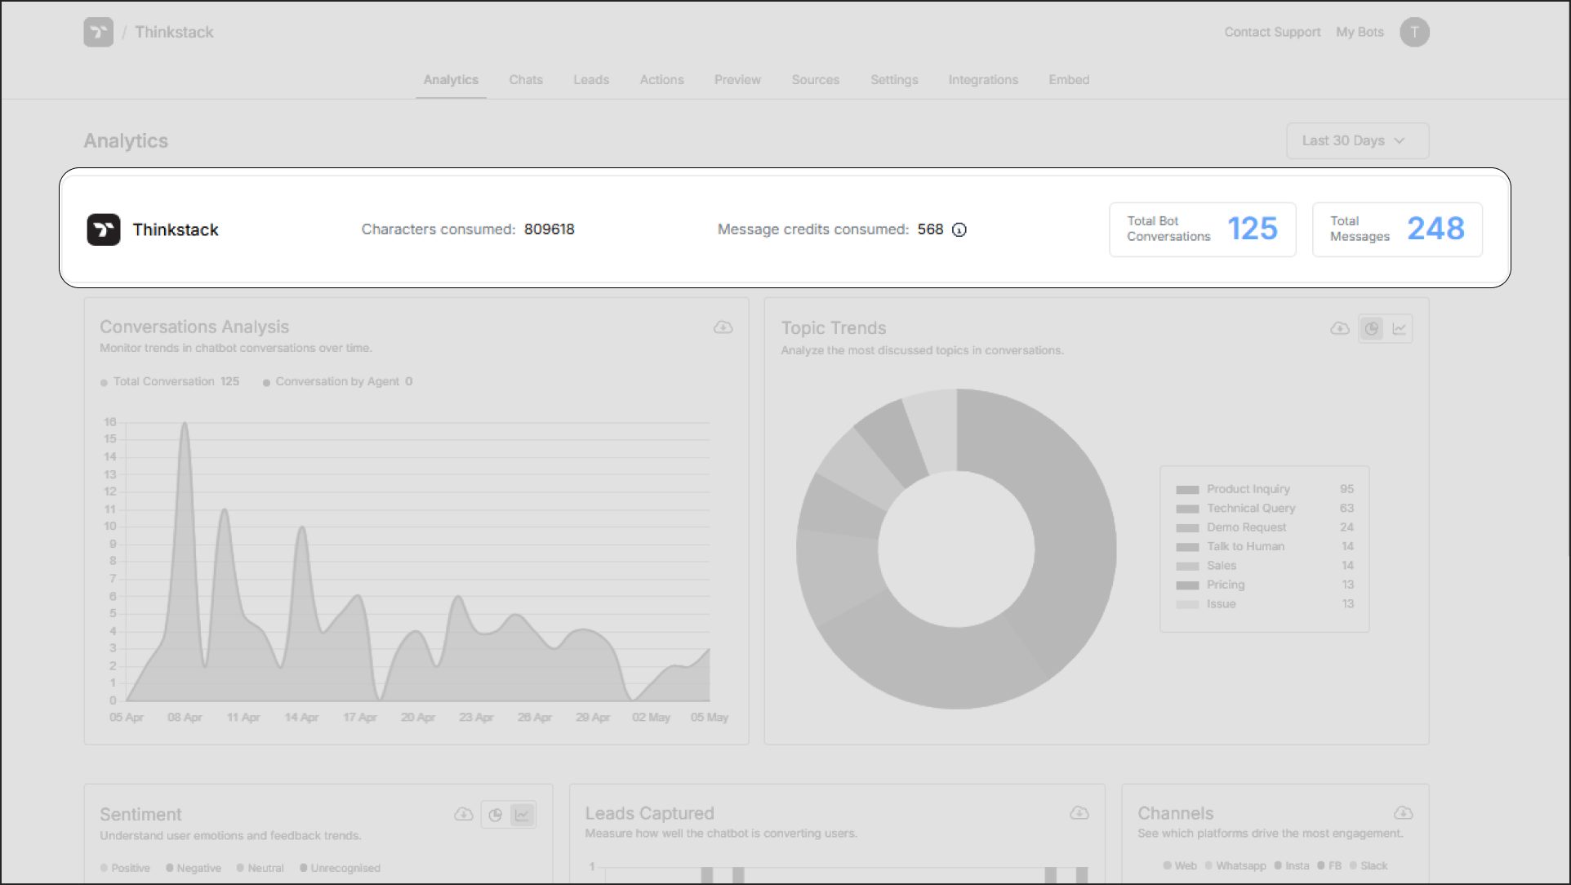Toggle Neutral sentiment legend item
1571x885 pixels.
point(260,868)
